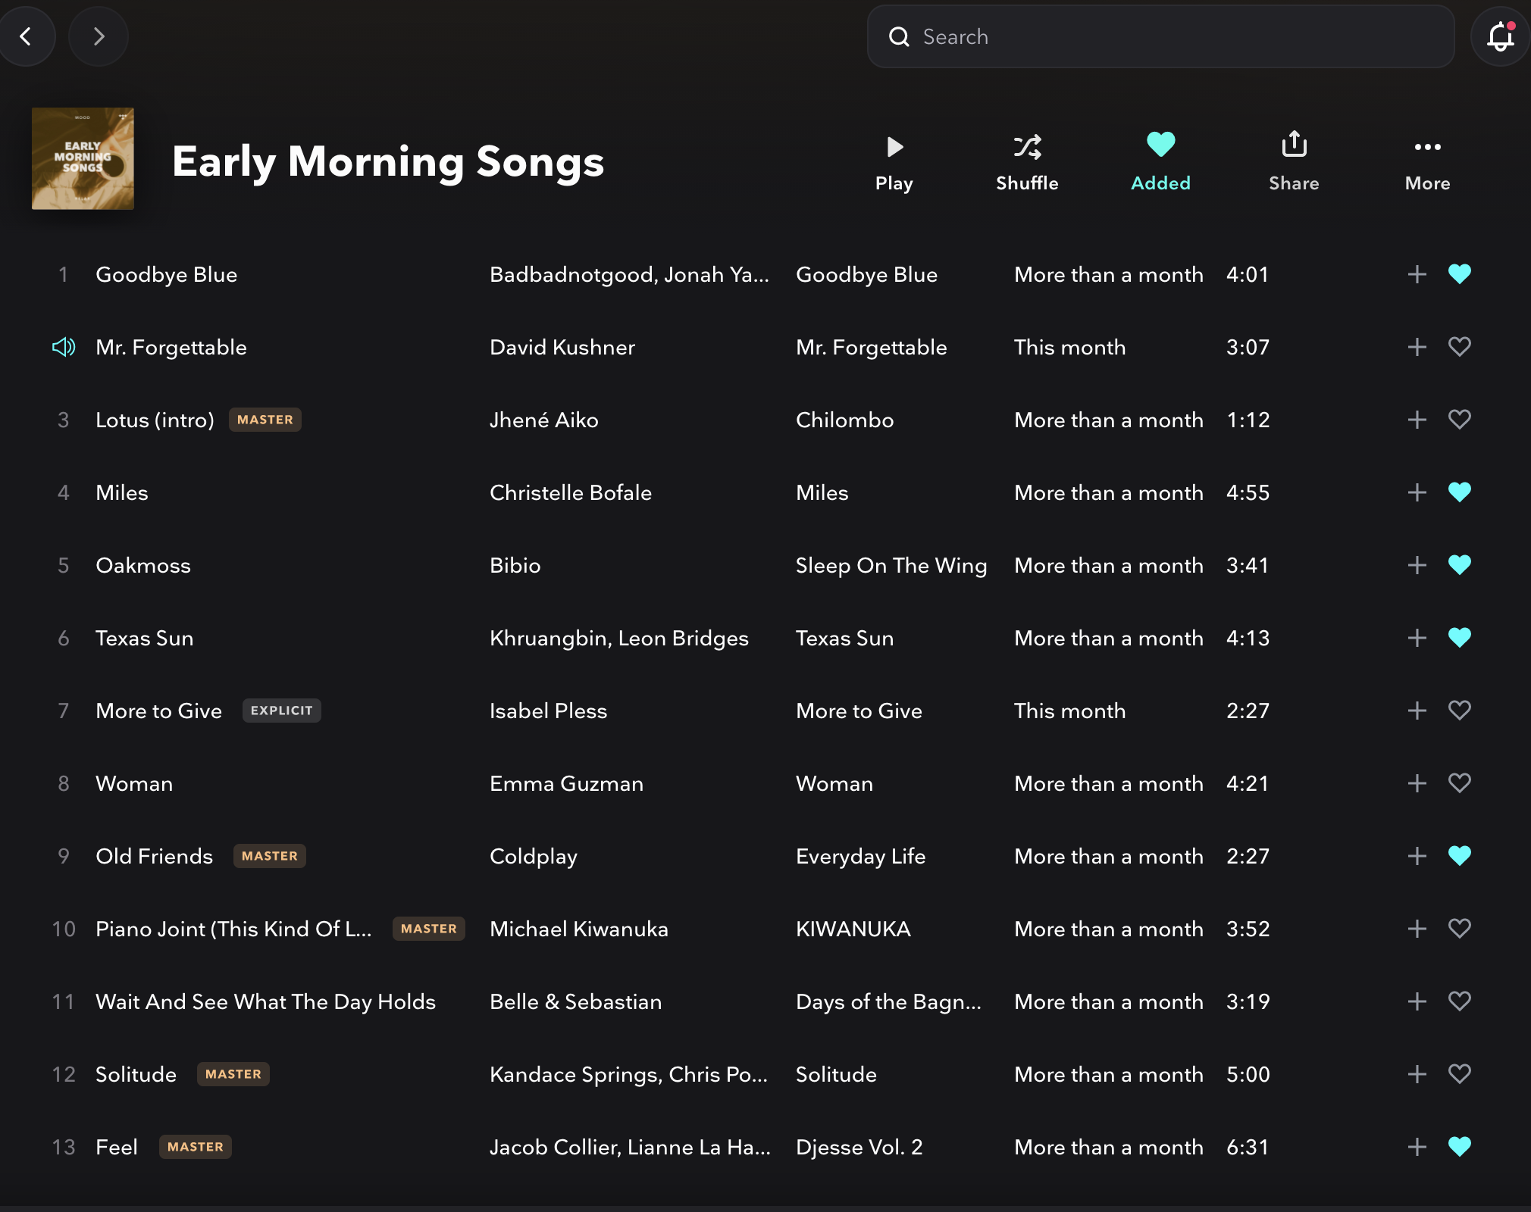Add Texas Sun to a playlist
1531x1212 pixels.
(x=1417, y=638)
